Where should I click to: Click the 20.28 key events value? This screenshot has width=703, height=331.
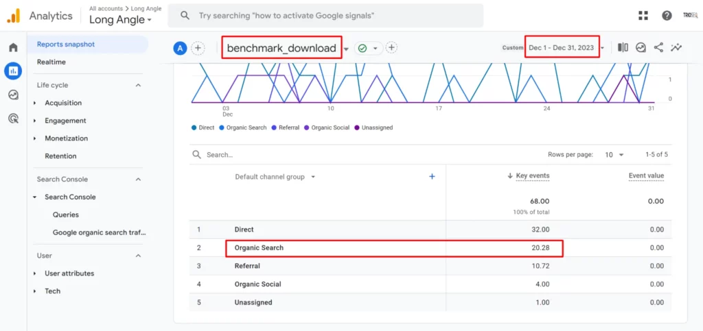tap(540, 247)
